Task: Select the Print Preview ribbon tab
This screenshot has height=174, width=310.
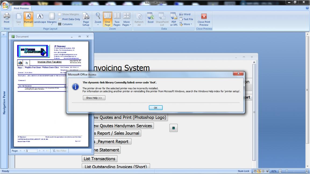Action: coord(21,8)
